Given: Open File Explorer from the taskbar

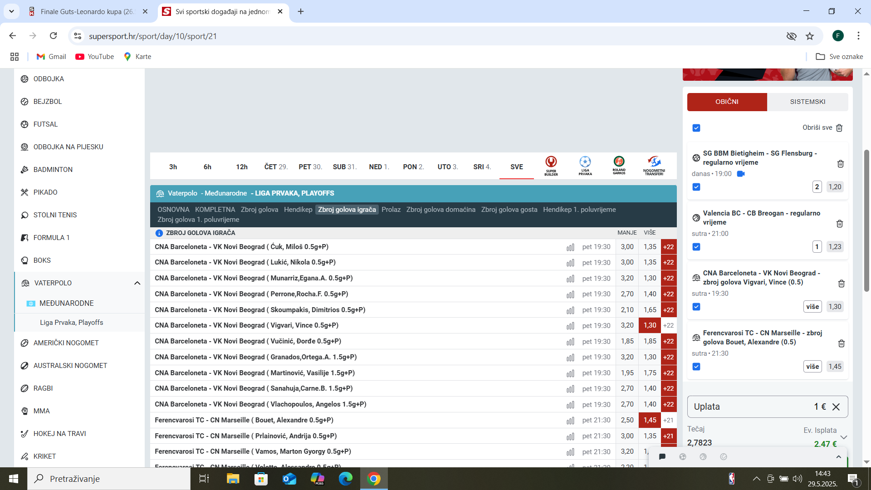Looking at the screenshot, I should click(x=233, y=479).
